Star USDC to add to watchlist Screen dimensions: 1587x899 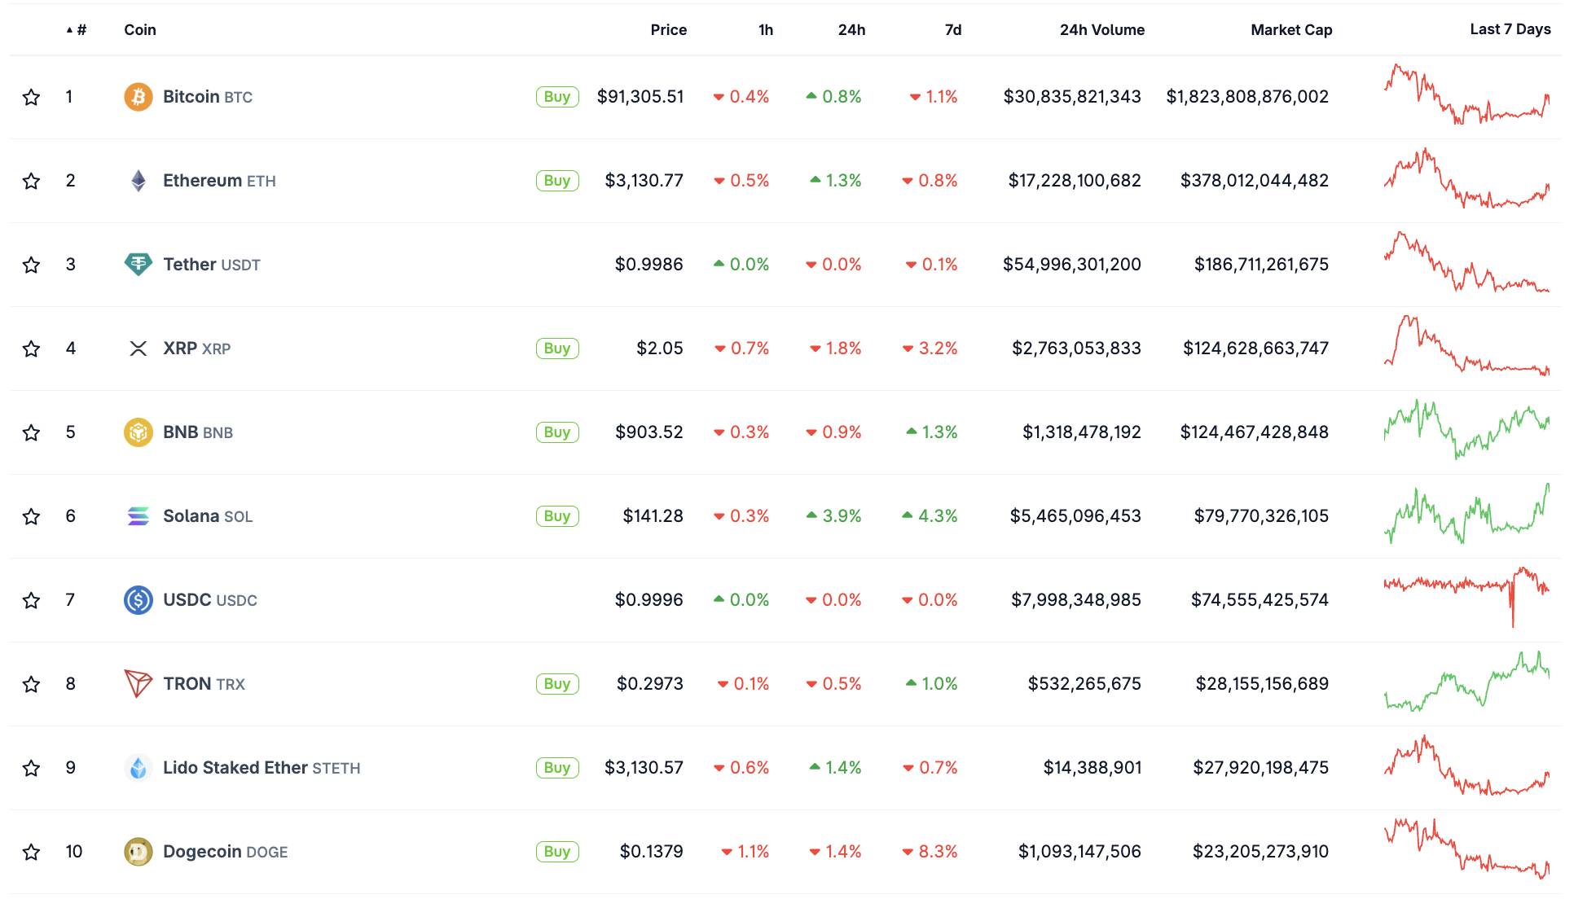click(x=31, y=601)
